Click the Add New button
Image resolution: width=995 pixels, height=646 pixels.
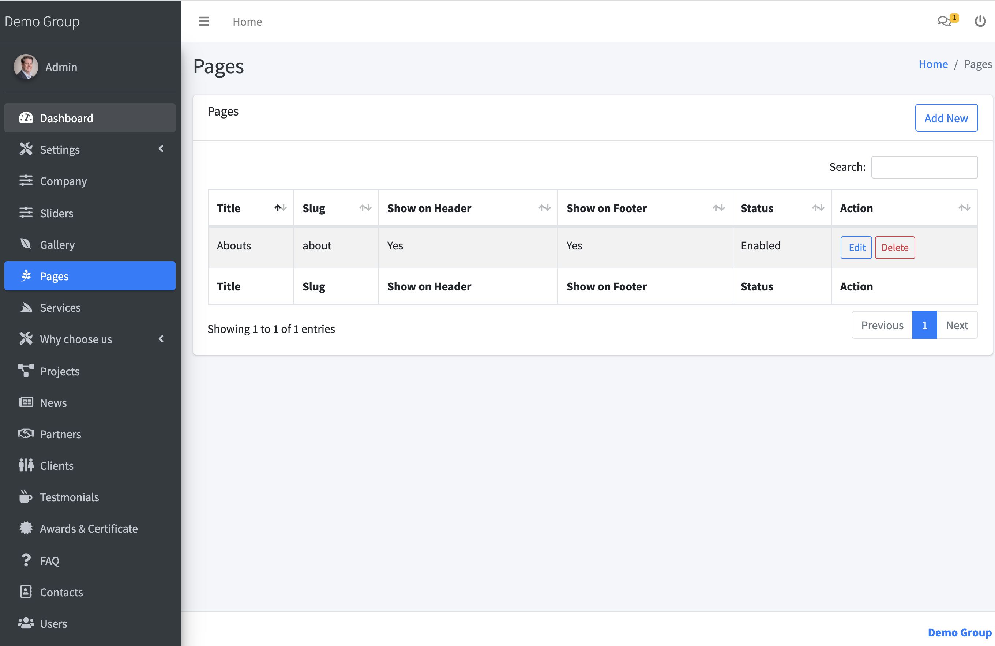point(946,118)
